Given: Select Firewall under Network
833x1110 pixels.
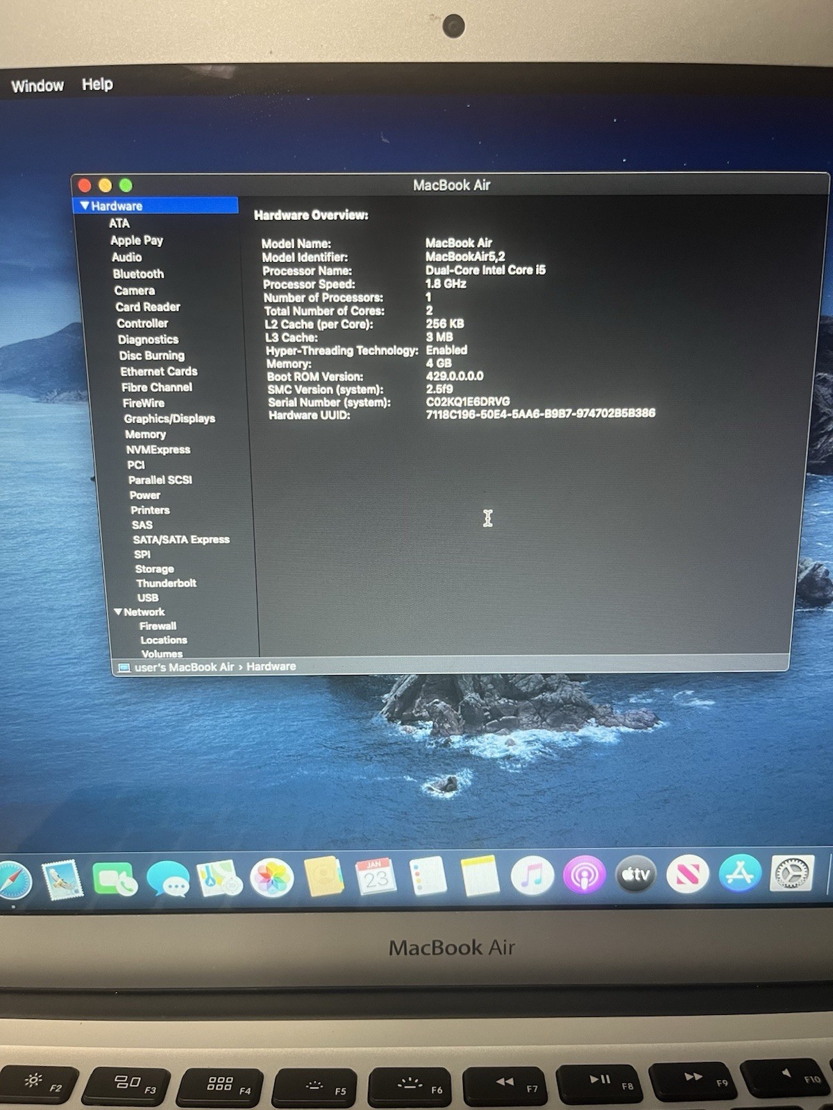Looking at the screenshot, I should tap(158, 626).
